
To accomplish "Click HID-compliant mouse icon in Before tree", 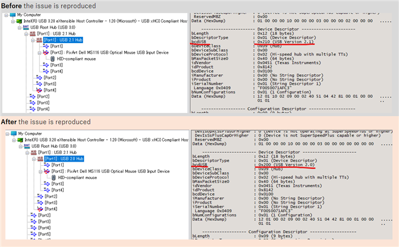I will pyautogui.click(x=52, y=59).
